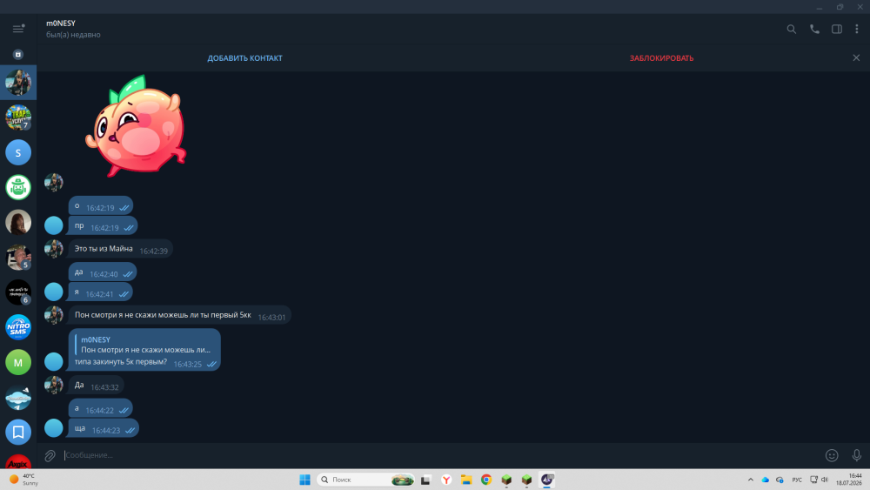The width and height of the screenshot is (870, 490).
Task: Open the volume control in tray
Action: click(x=825, y=480)
